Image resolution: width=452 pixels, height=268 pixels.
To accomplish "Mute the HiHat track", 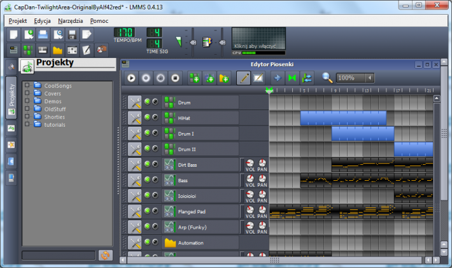I will [147, 117].
